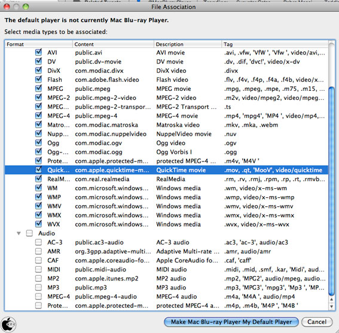Click the Tag column header
This screenshot has height=333, width=339.
pos(275,44)
